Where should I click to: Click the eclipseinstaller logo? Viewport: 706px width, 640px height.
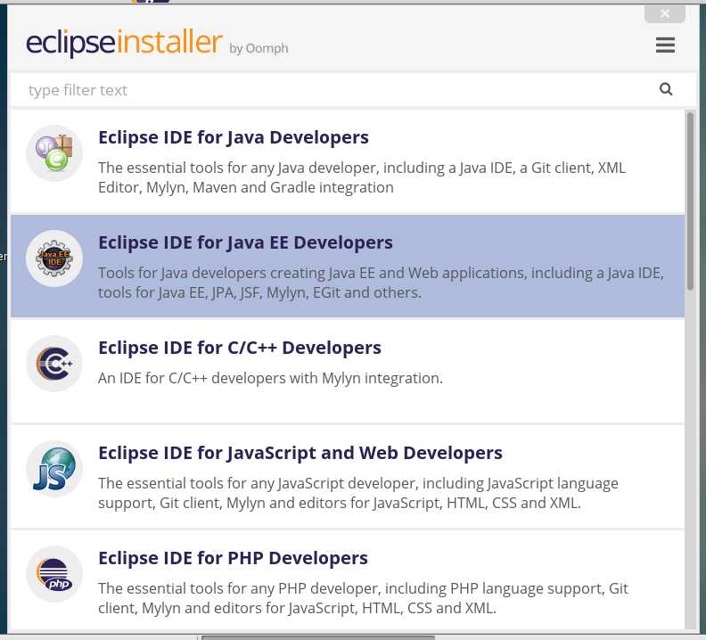(124, 43)
